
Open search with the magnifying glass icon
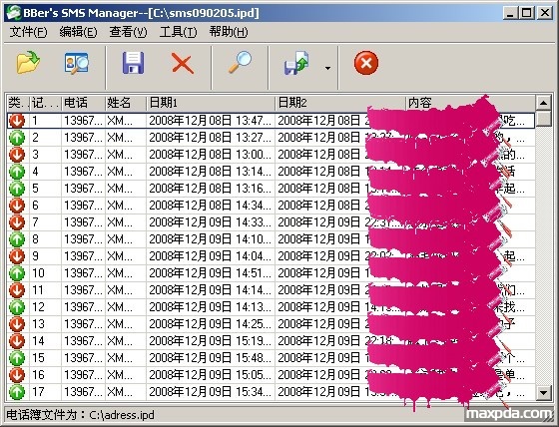click(x=240, y=63)
